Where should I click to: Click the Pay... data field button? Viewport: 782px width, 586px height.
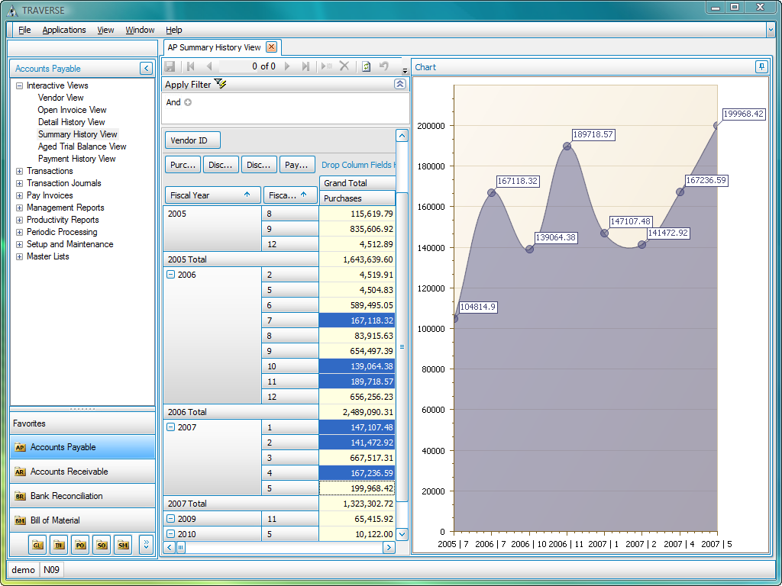tap(297, 165)
